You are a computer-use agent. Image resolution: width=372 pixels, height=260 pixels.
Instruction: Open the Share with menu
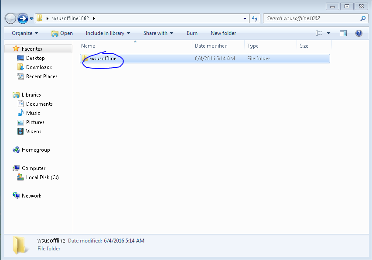[158, 33]
